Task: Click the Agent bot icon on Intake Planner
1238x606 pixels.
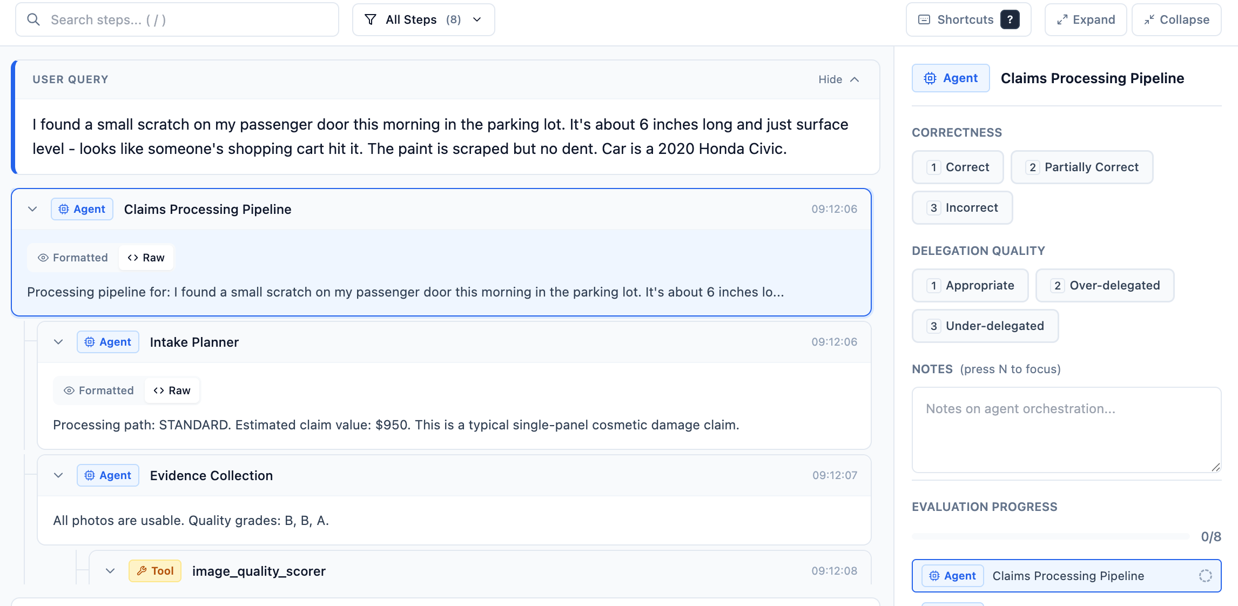Action: pos(90,341)
